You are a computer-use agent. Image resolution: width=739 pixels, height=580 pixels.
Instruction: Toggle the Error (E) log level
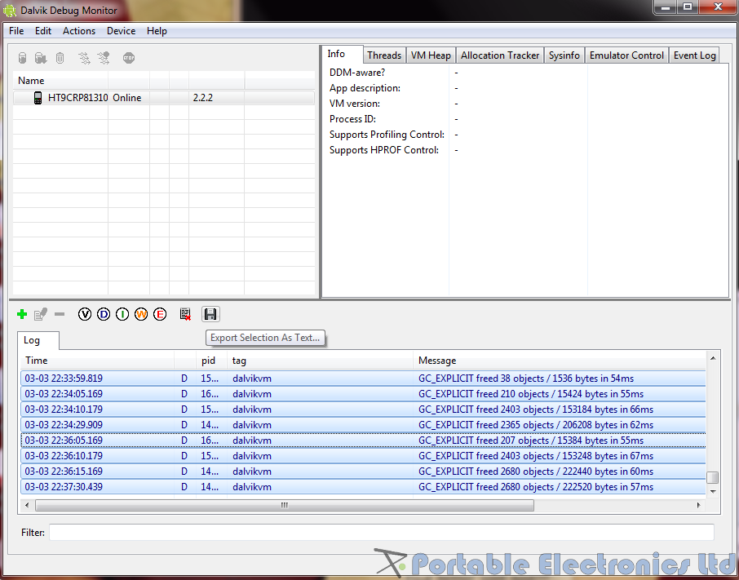[160, 314]
